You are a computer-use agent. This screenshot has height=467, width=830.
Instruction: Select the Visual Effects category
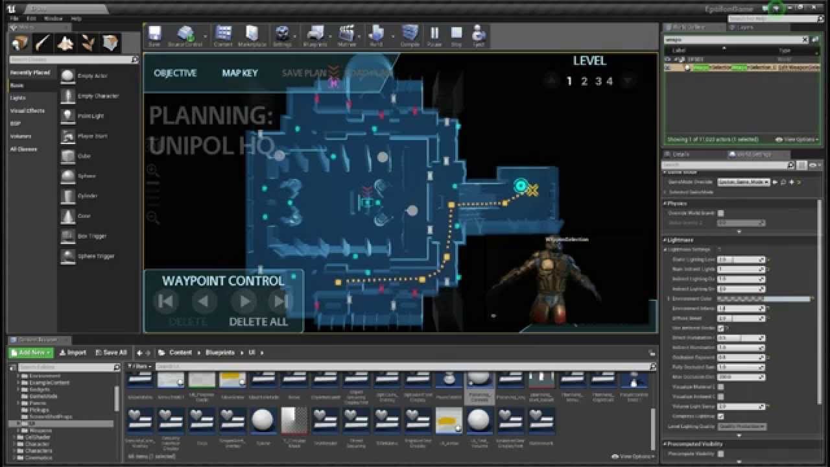pyautogui.click(x=27, y=111)
